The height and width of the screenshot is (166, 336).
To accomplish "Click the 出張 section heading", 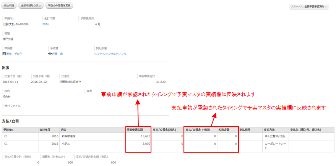I will point(6,68).
